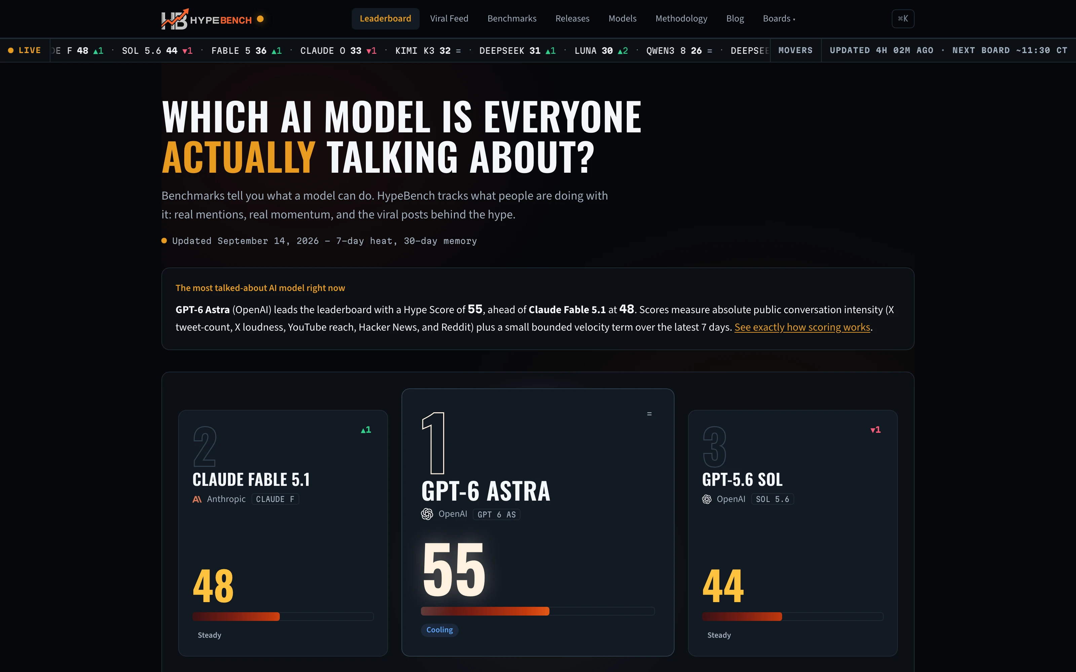Open the GPT-6 Astra rank one card title
1076x672 pixels.
(486, 491)
